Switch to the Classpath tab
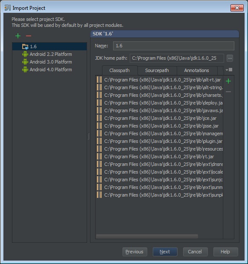Image resolution: width=248 pixels, height=264 pixels. pos(120,70)
